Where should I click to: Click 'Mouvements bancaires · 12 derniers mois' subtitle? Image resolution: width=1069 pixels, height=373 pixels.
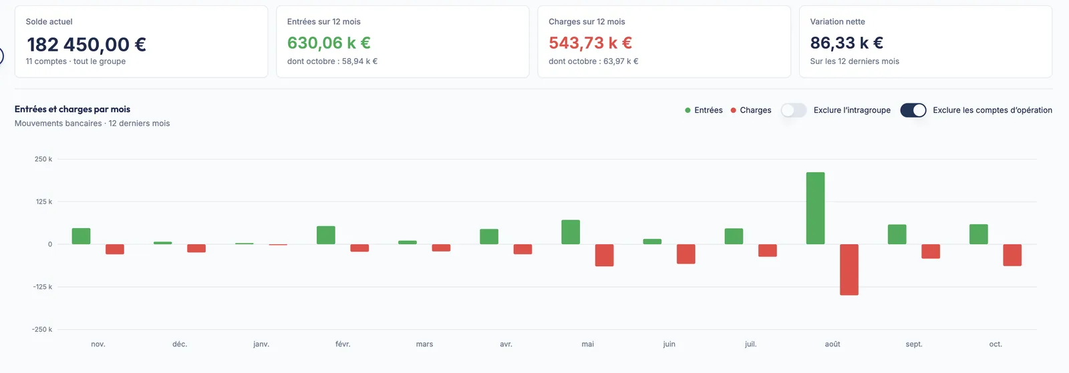point(92,123)
